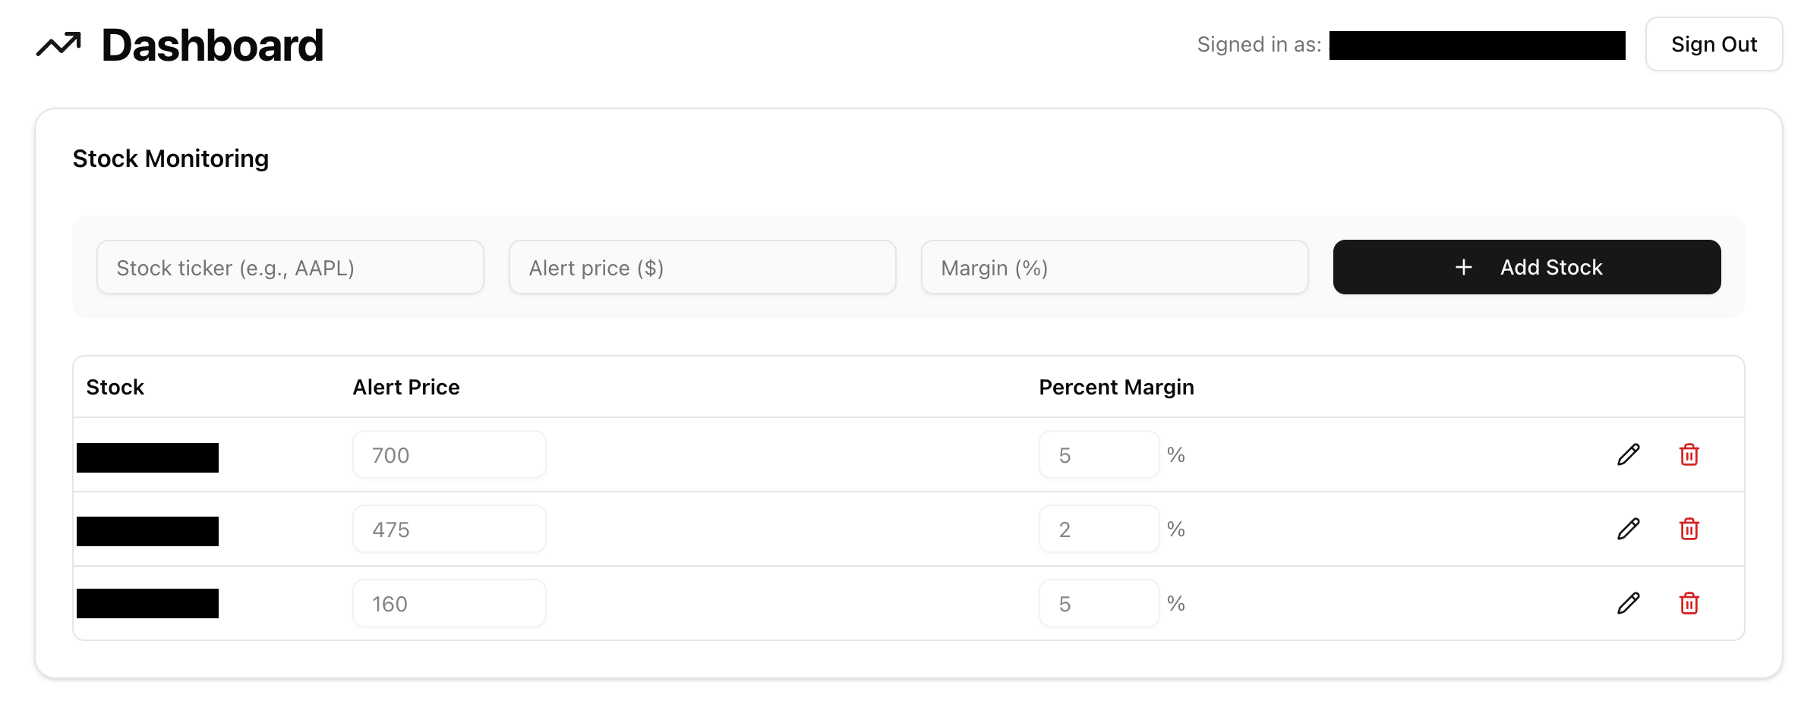
Task: Sign out of the dashboard
Action: tap(1714, 44)
